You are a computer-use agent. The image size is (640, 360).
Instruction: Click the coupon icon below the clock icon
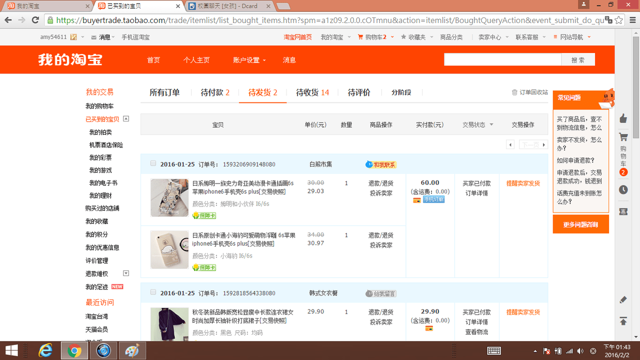point(623,211)
